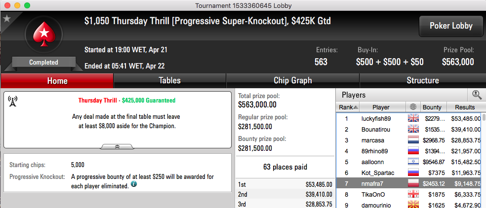Open the Chip Graph tab
Viewport: 486px width, 208px height.
tap(293, 81)
